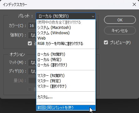Open the ディザ(D) dropdown

click(x=32, y=71)
